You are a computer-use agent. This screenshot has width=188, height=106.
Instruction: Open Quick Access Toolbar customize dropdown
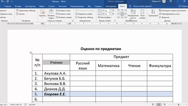coord(12,1)
